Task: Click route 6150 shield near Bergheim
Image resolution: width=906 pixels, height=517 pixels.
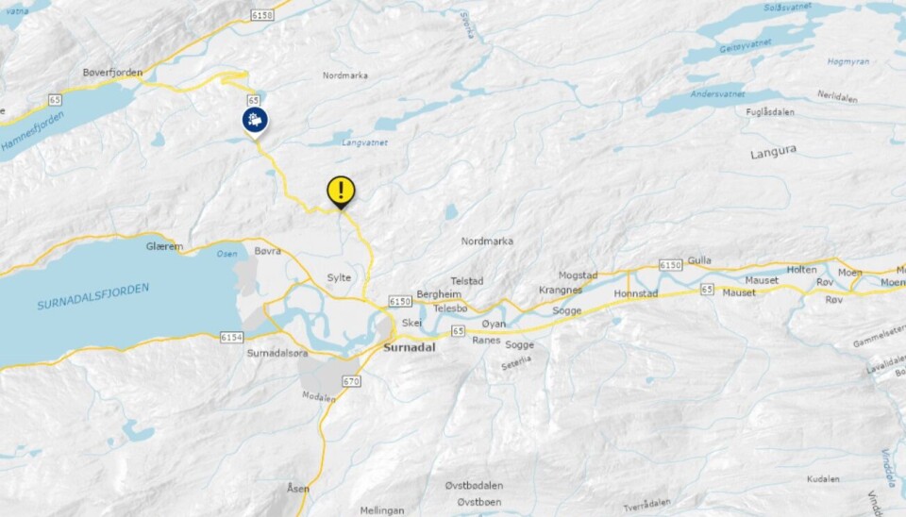Action: coord(400,302)
